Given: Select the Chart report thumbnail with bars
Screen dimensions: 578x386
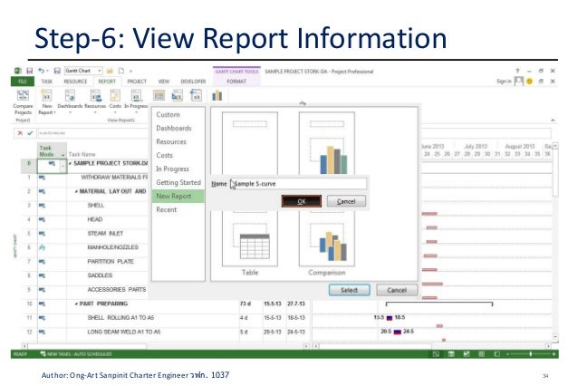Looking at the screenshot, I should 327,143.
